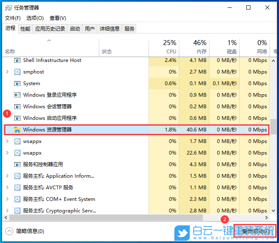Image resolution: width=279 pixels, height=243 pixels.
Task: Sort by the 25% CPU column
Action: [x=164, y=48]
